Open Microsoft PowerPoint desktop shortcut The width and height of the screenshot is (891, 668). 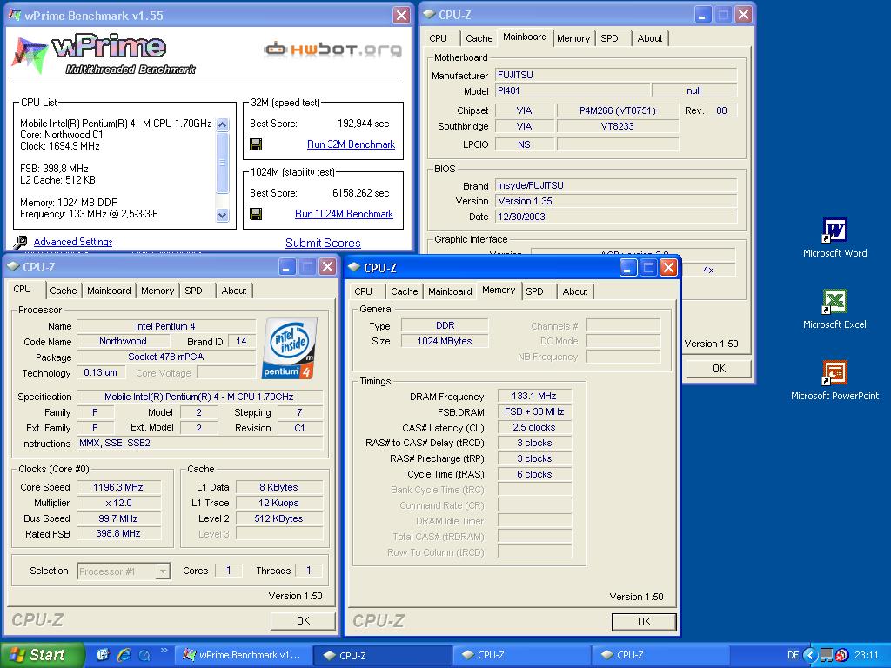coord(834,381)
